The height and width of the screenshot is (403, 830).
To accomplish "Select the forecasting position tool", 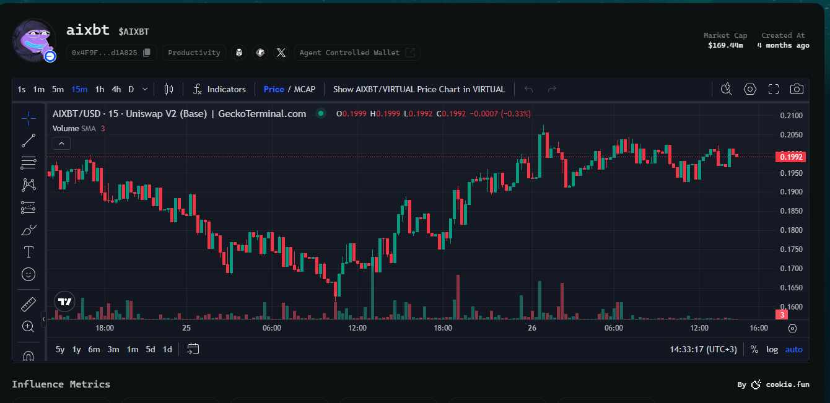I will (x=28, y=208).
